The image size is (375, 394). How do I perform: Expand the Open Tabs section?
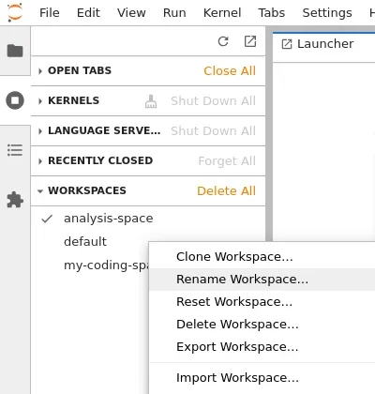[x=40, y=71]
